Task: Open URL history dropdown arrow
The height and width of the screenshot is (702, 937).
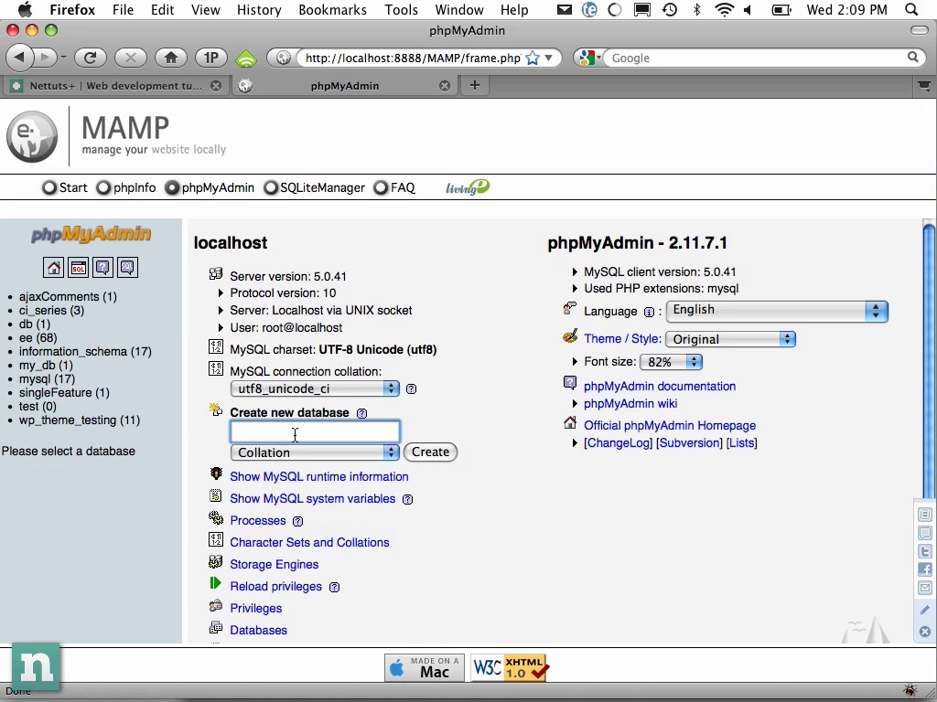Action: [549, 58]
